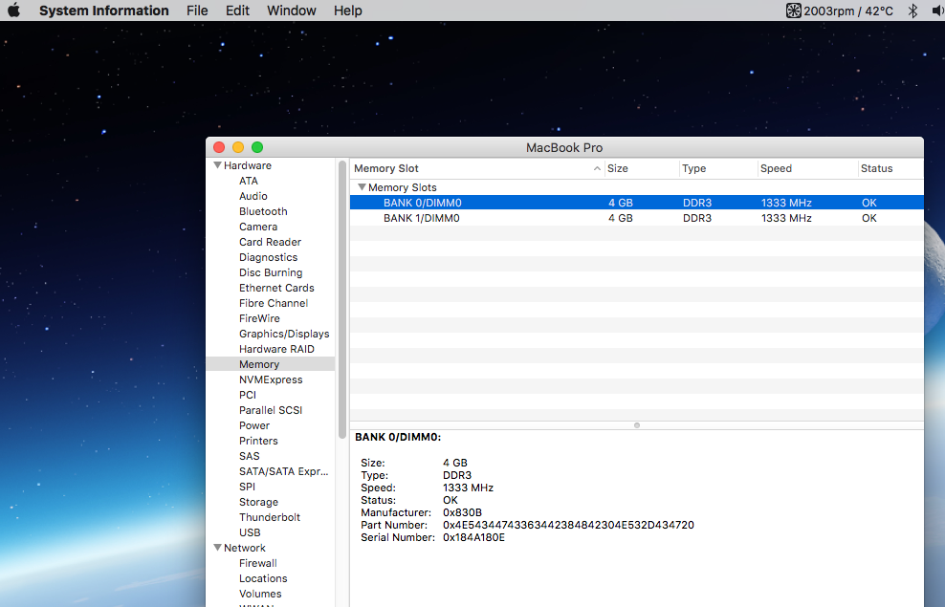Minimize the window with yellow button
This screenshot has width=945, height=607.
(238, 147)
